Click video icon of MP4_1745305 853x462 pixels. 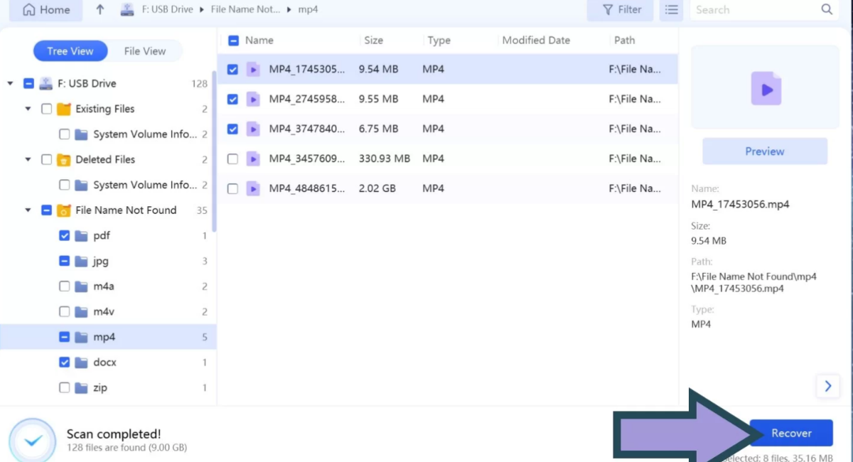[x=253, y=70]
